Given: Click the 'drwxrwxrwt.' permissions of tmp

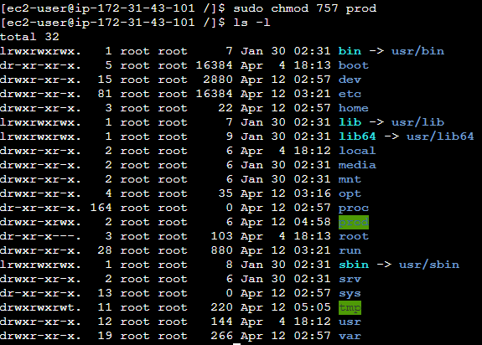Looking at the screenshot, I should [x=40, y=307].
